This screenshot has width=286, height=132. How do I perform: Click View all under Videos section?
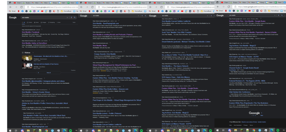[49, 73]
